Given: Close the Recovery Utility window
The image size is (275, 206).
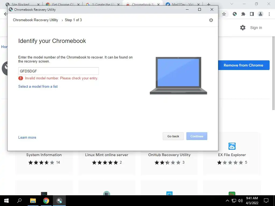Looking at the screenshot, I should click(x=212, y=9).
